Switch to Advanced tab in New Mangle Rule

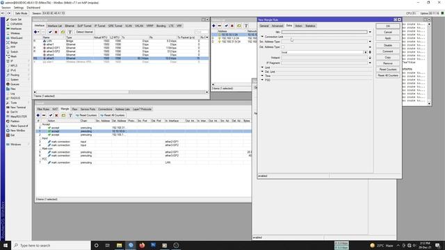point(277,26)
